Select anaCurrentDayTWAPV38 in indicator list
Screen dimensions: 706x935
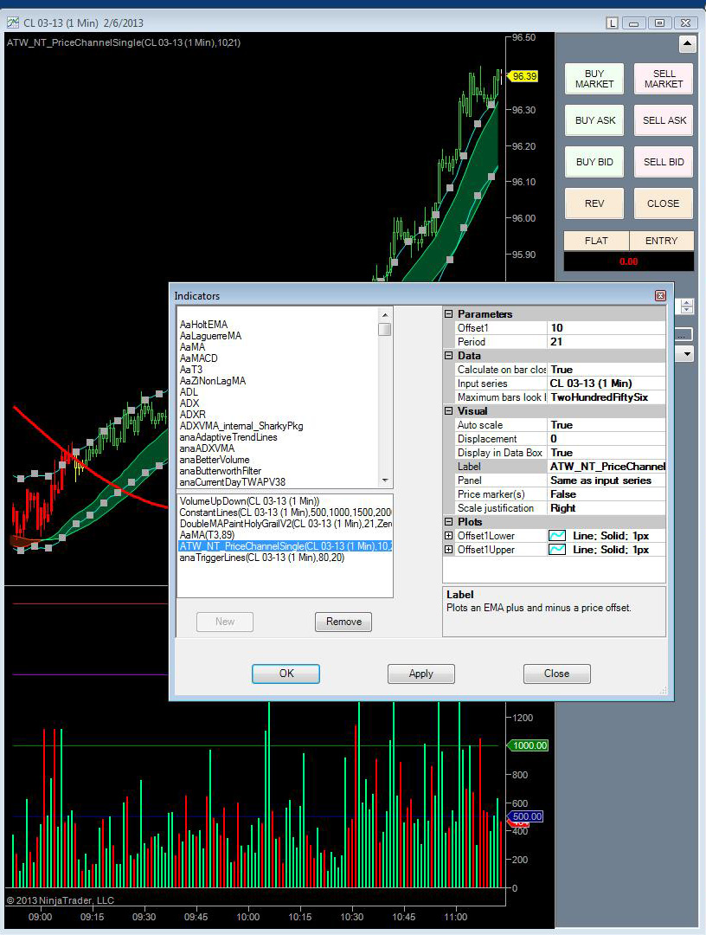[x=233, y=482]
